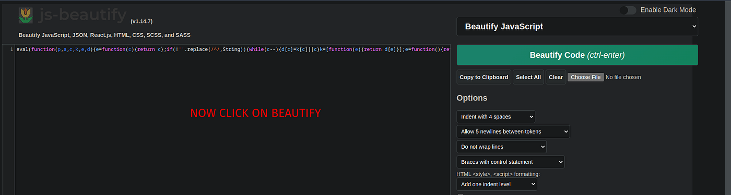Click Choose File to upload a script
Viewport: 731px width, 195px height.
586,77
